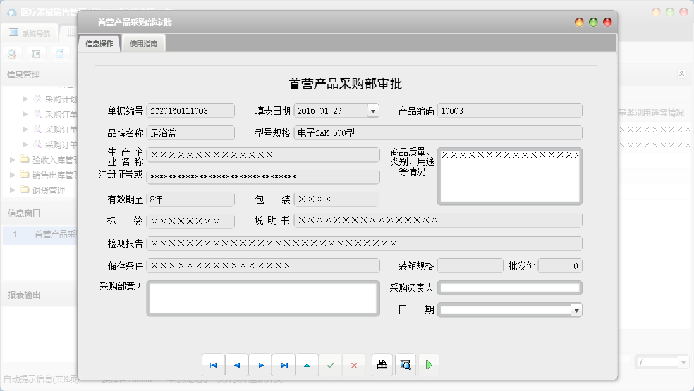This screenshot has height=391, width=694.
Task: Click the 标签 field
Action: coord(190,221)
